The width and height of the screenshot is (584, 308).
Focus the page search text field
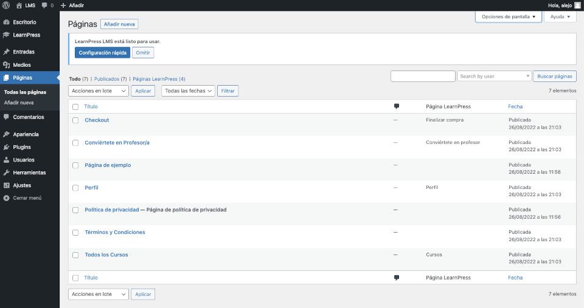tap(423, 77)
